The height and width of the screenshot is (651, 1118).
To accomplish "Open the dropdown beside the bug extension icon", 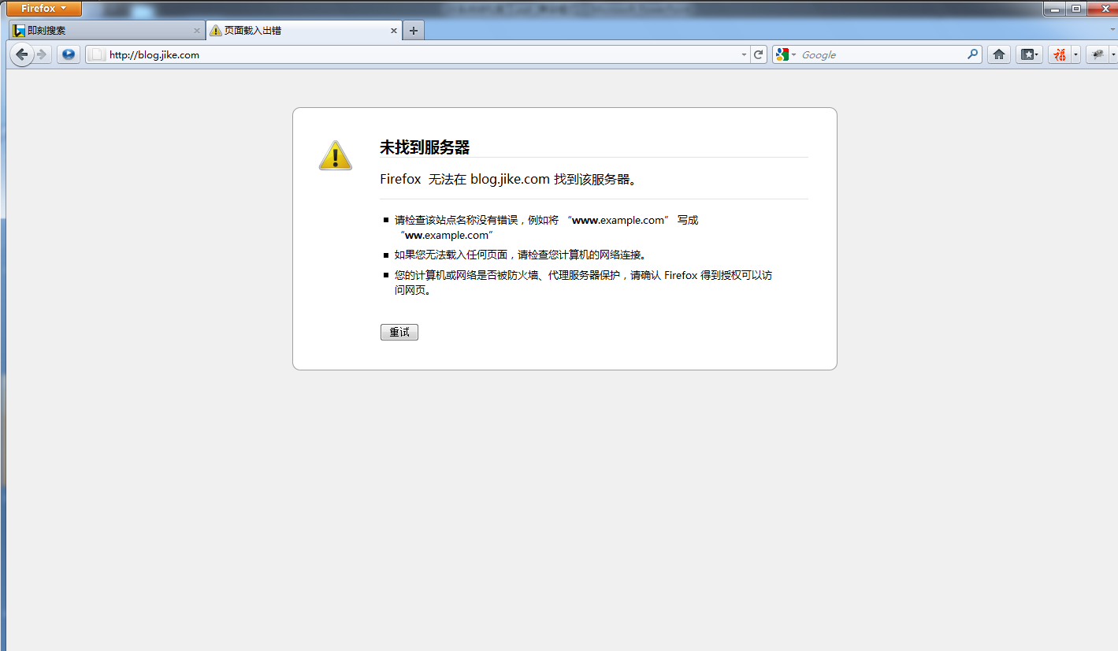I will click(x=1113, y=55).
